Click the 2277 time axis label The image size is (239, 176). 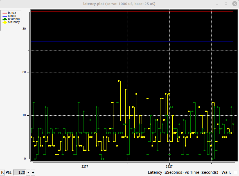pyautogui.click(x=85, y=166)
